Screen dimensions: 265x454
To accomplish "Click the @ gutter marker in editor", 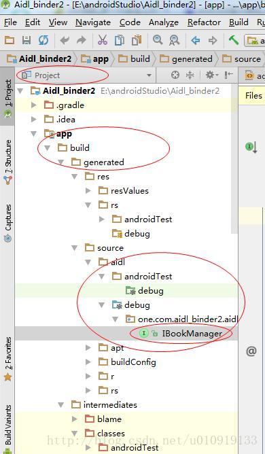I will click(x=251, y=351).
